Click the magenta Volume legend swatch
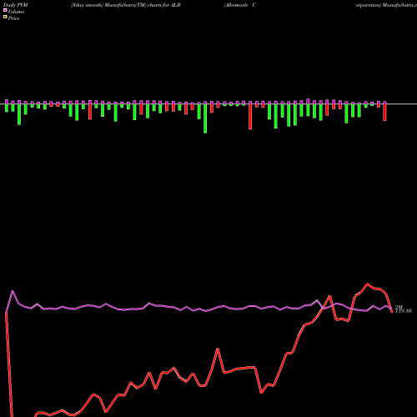The width and height of the screenshot is (417, 417). coord(5,10)
